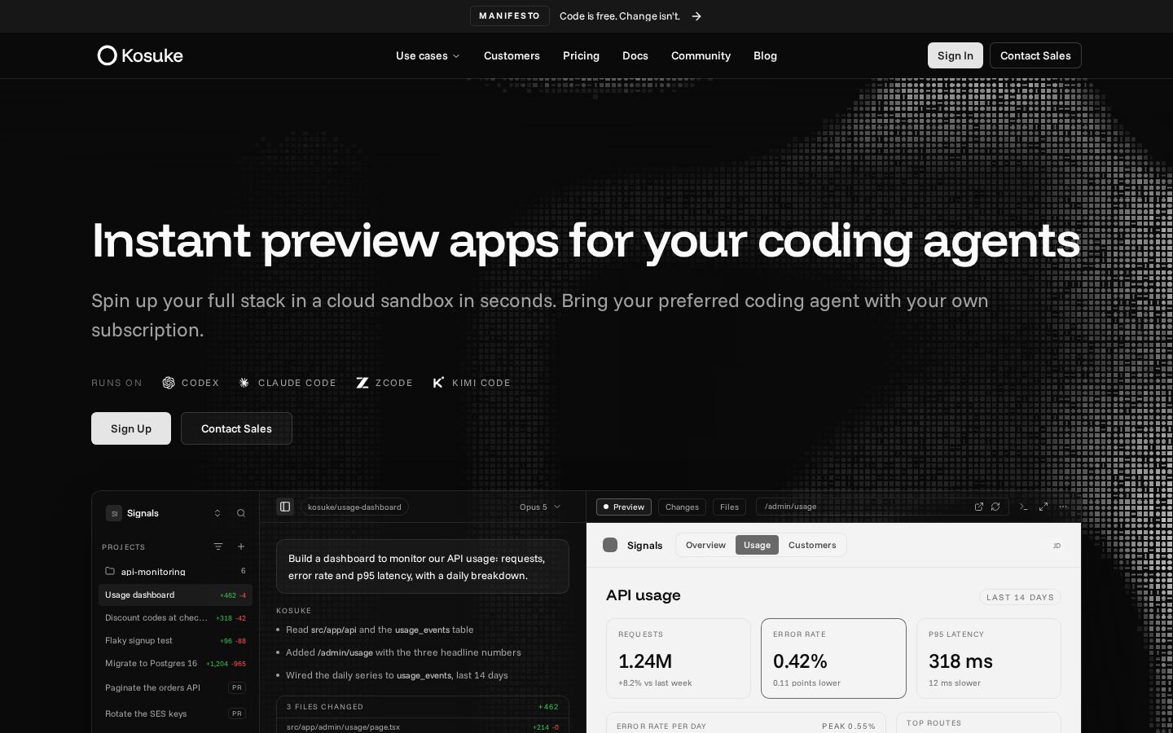This screenshot has width=1173, height=733.
Task: Open the Use cases dropdown
Action: tap(428, 55)
